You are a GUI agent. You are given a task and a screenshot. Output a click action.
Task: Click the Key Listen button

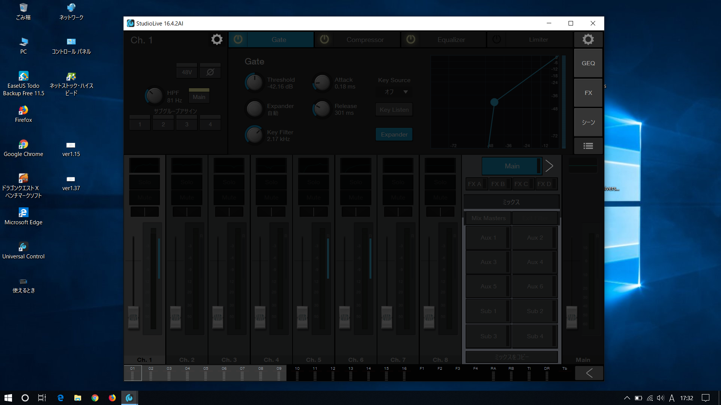(x=394, y=109)
